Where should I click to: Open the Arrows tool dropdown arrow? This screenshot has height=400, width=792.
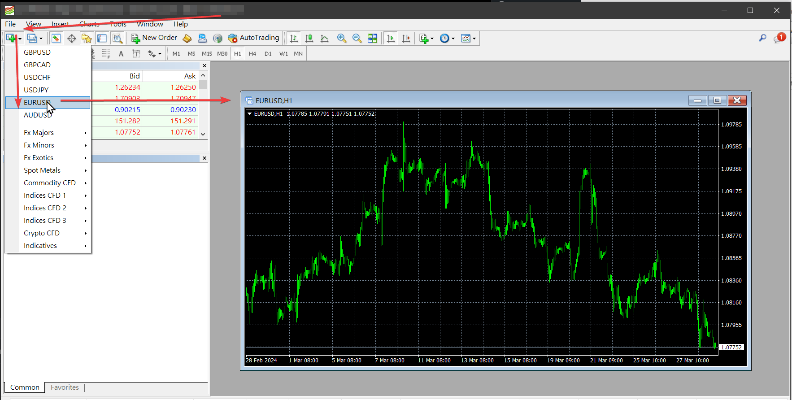(x=160, y=54)
